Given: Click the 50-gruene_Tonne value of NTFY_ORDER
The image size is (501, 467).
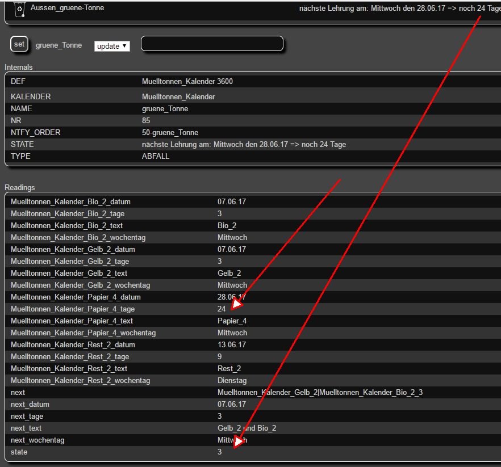Looking at the screenshot, I should 170,133.
